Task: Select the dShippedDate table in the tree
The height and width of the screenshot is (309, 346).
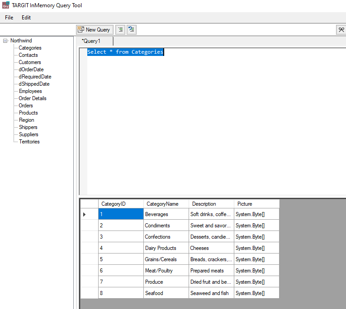Action: 34,84
